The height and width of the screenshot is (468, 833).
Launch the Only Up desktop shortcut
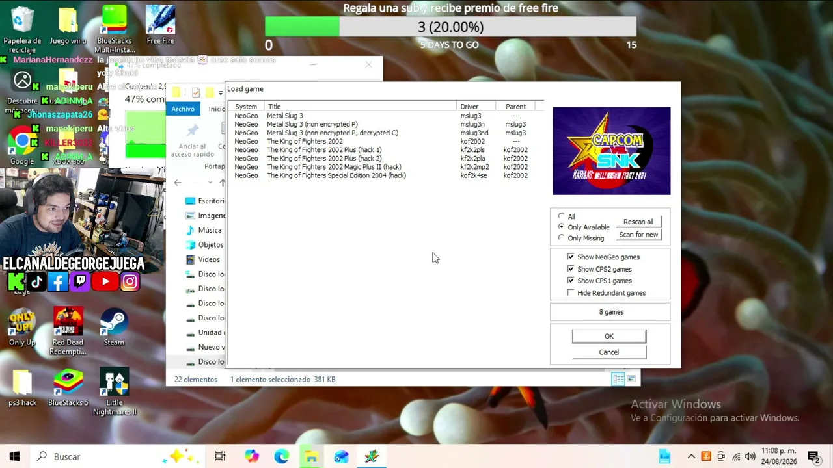tap(22, 327)
